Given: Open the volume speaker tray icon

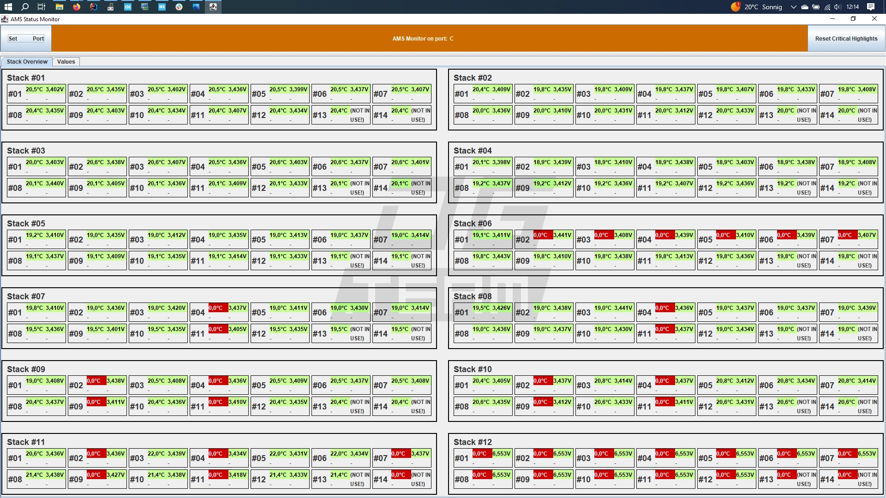Looking at the screenshot, I should (838, 7).
